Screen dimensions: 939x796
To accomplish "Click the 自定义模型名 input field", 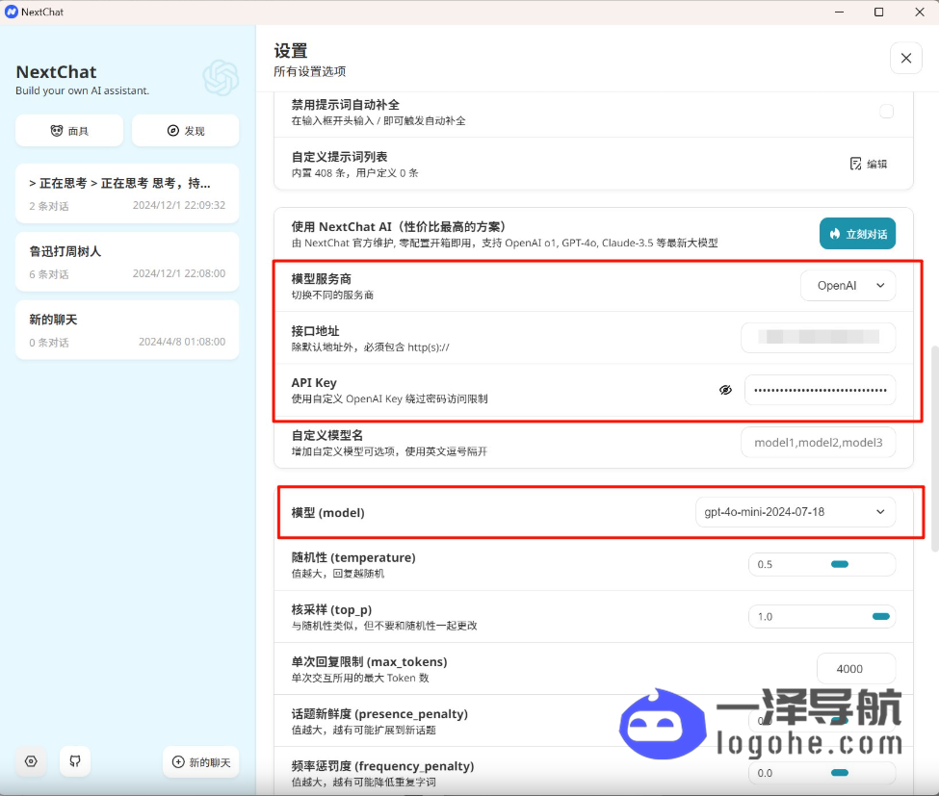I will 819,443.
